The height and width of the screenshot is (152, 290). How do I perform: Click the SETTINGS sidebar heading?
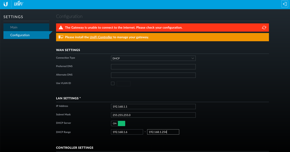pos(13,17)
